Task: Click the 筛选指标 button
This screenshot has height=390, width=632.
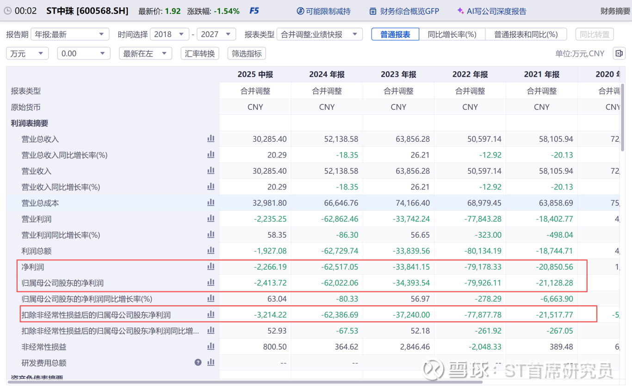Action: 247,54
